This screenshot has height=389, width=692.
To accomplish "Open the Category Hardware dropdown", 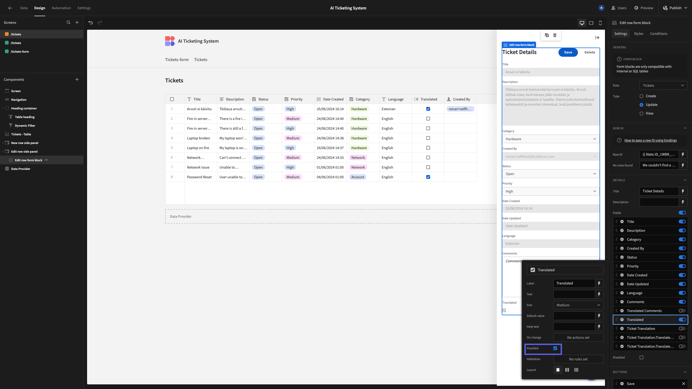I will pos(551,139).
